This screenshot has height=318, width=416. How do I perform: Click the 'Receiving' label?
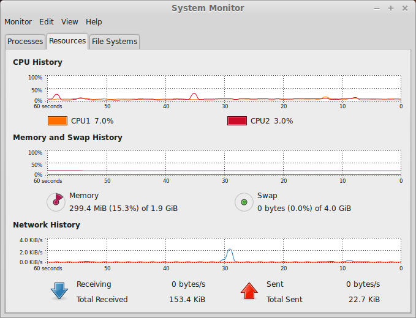pos(94,284)
